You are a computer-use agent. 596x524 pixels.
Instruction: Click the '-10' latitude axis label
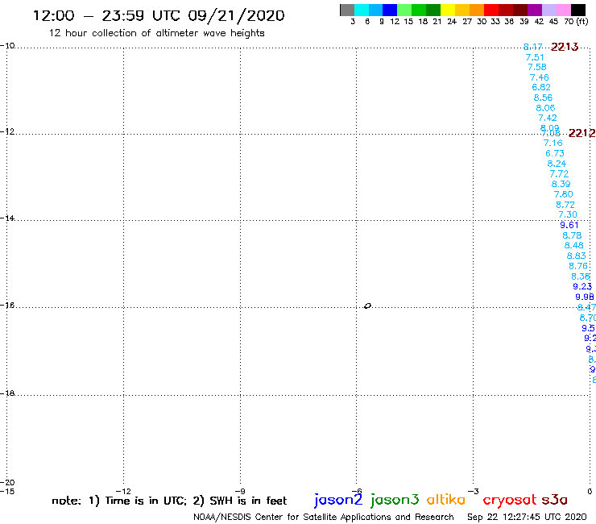(7, 46)
